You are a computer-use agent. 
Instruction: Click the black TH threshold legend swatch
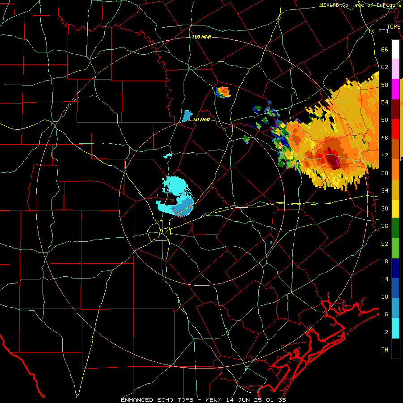[x=395, y=348]
